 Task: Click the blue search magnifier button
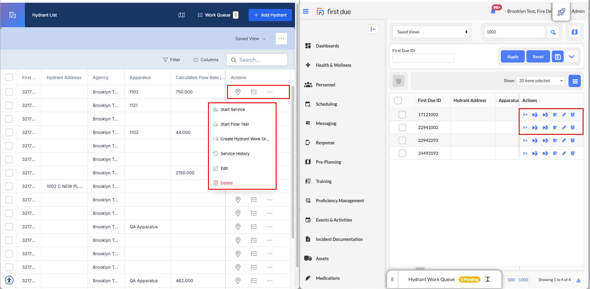pyautogui.click(x=553, y=32)
